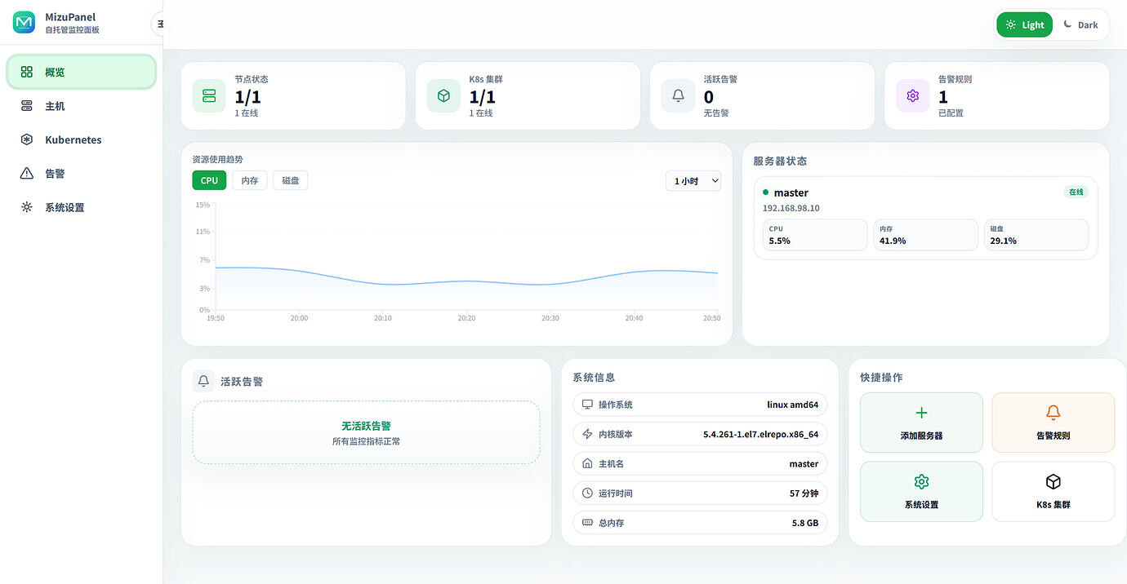Click the 5.8 GB total memory value
This screenshot has width=1127, height=584.
804,522
